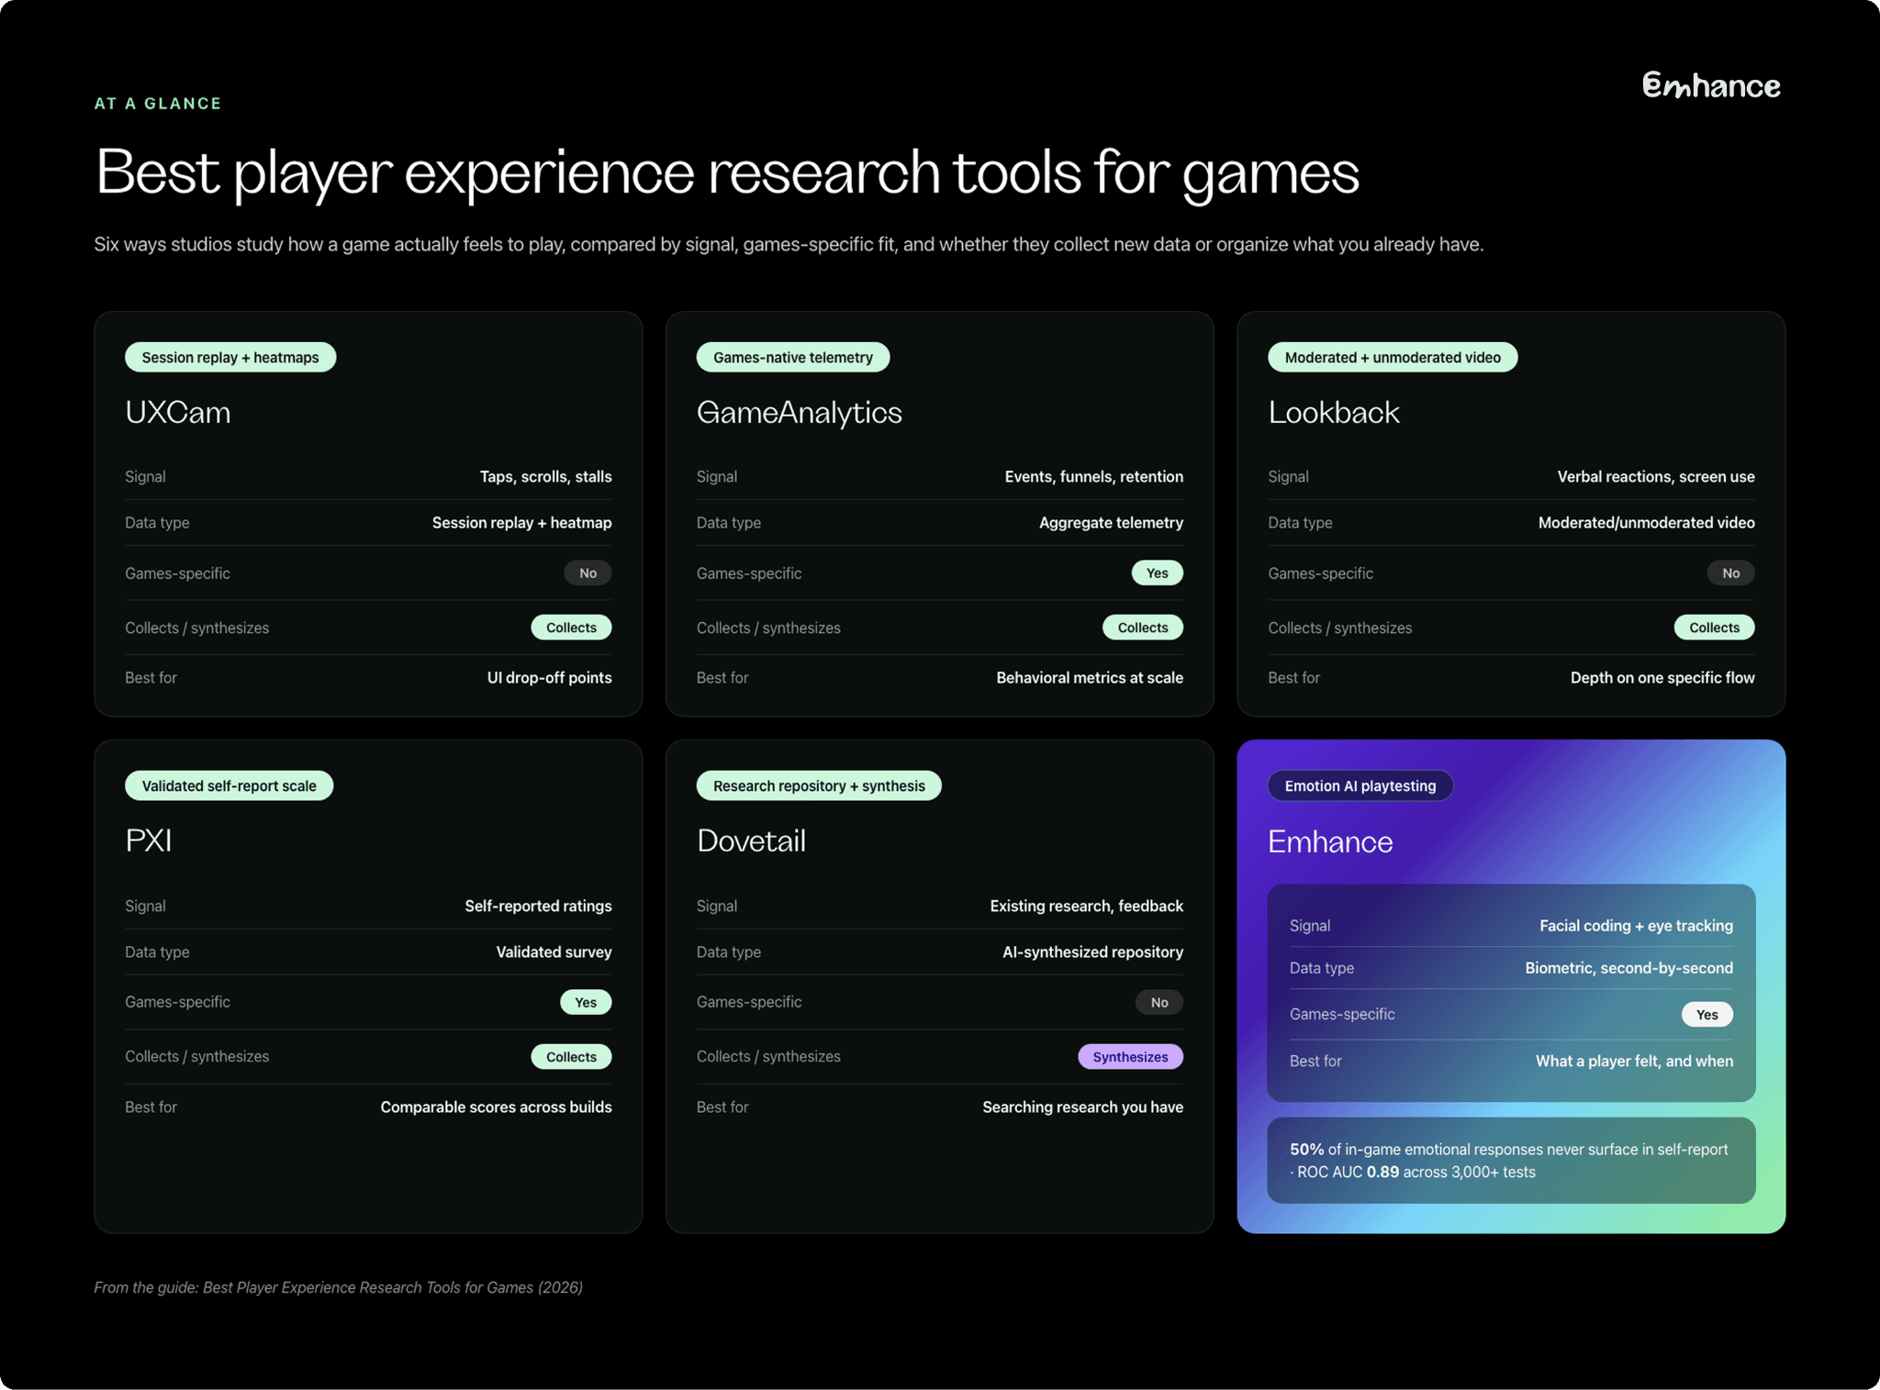Viewport: 1880px width, 1390px height.
Task: Click the 'Games-specific' label in the UXCam card
Action: point(177,573)
